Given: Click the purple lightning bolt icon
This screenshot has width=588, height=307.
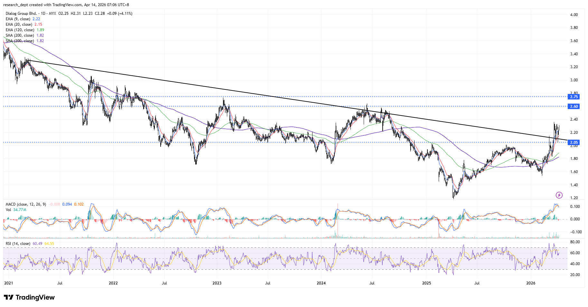Looking at the screenshot, I should pyautogui.click(x=559, y=195).
